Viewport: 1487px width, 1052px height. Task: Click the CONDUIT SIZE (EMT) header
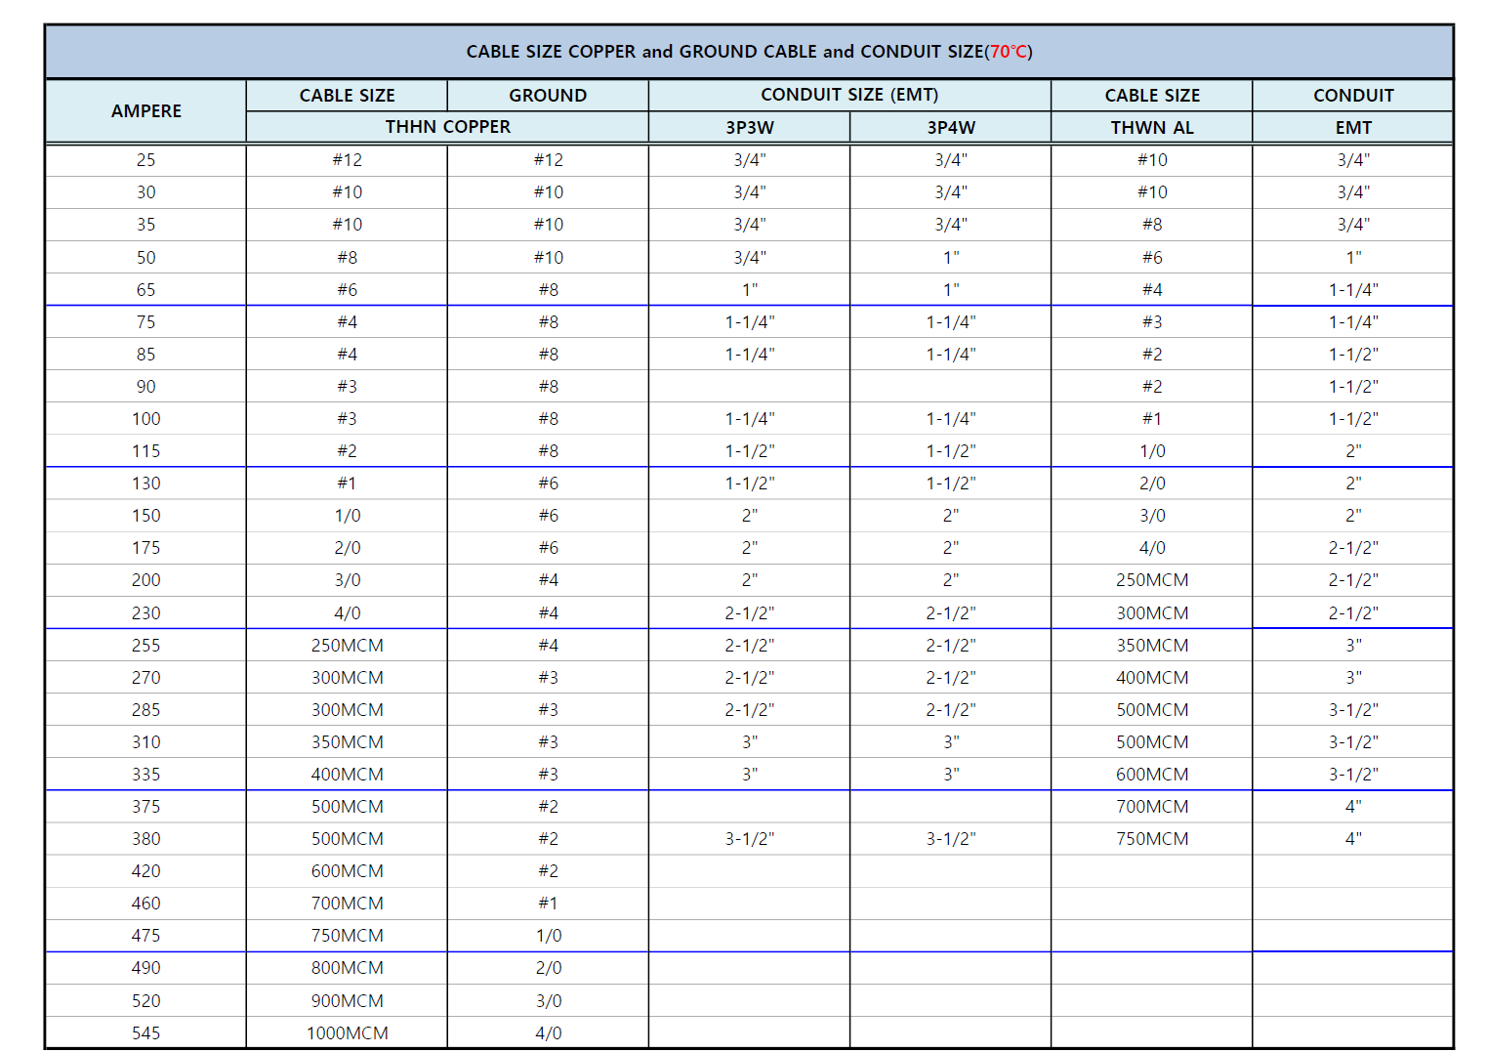pyautogui.click(x=849, y=95)
